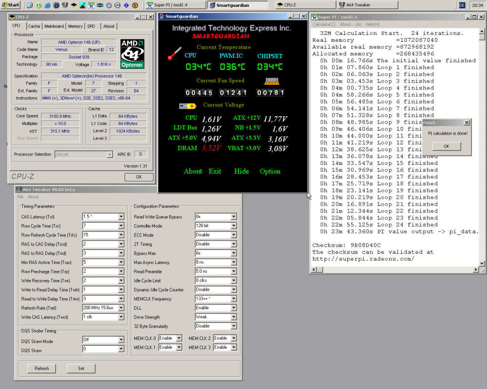This screenshot has width=487, height=389.
Task: Click the thermometer icon in Smartguardian
Action: tap(174, 53)
